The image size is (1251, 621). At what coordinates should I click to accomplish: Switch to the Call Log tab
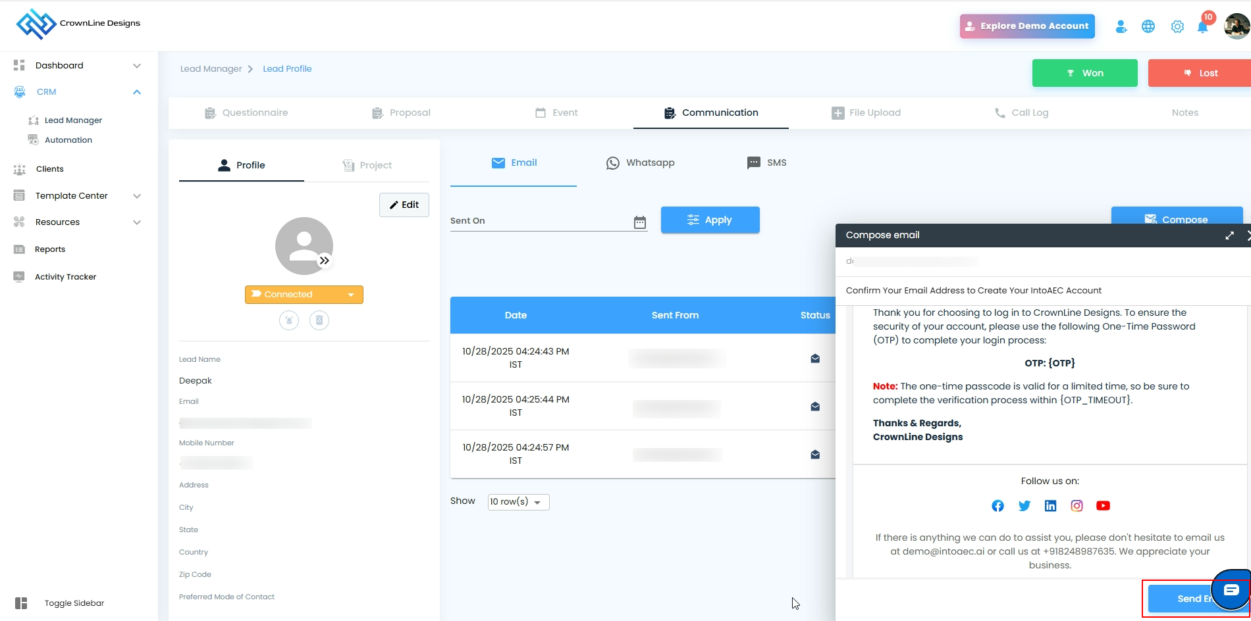(1021, 113)
